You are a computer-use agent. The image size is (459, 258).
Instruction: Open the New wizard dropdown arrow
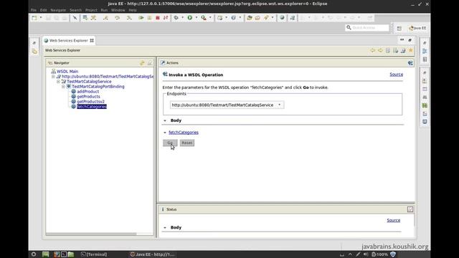(x=41, y=18)
